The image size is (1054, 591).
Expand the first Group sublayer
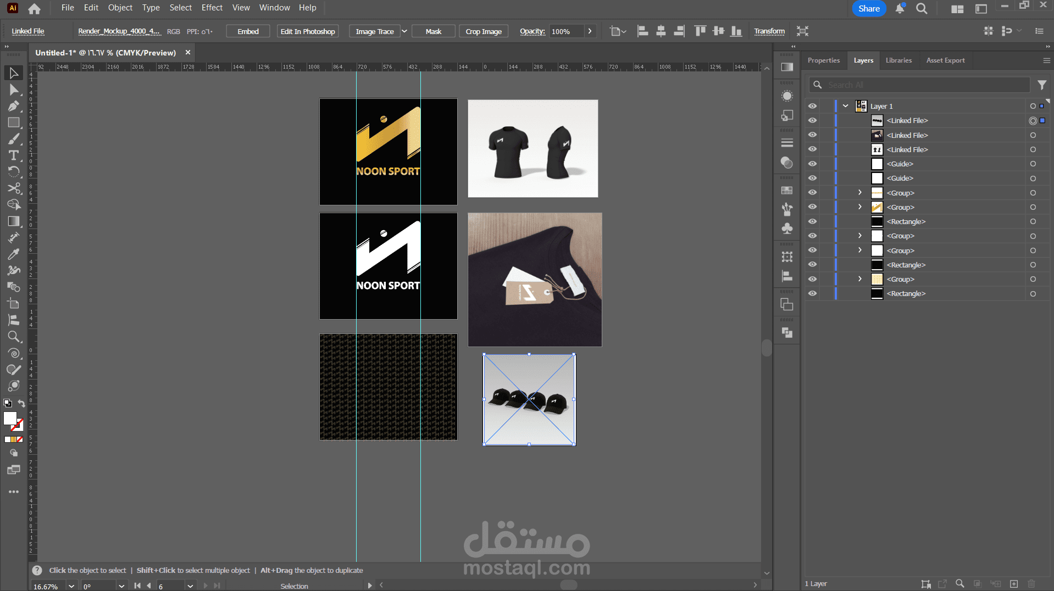click(x=860, y=192)
